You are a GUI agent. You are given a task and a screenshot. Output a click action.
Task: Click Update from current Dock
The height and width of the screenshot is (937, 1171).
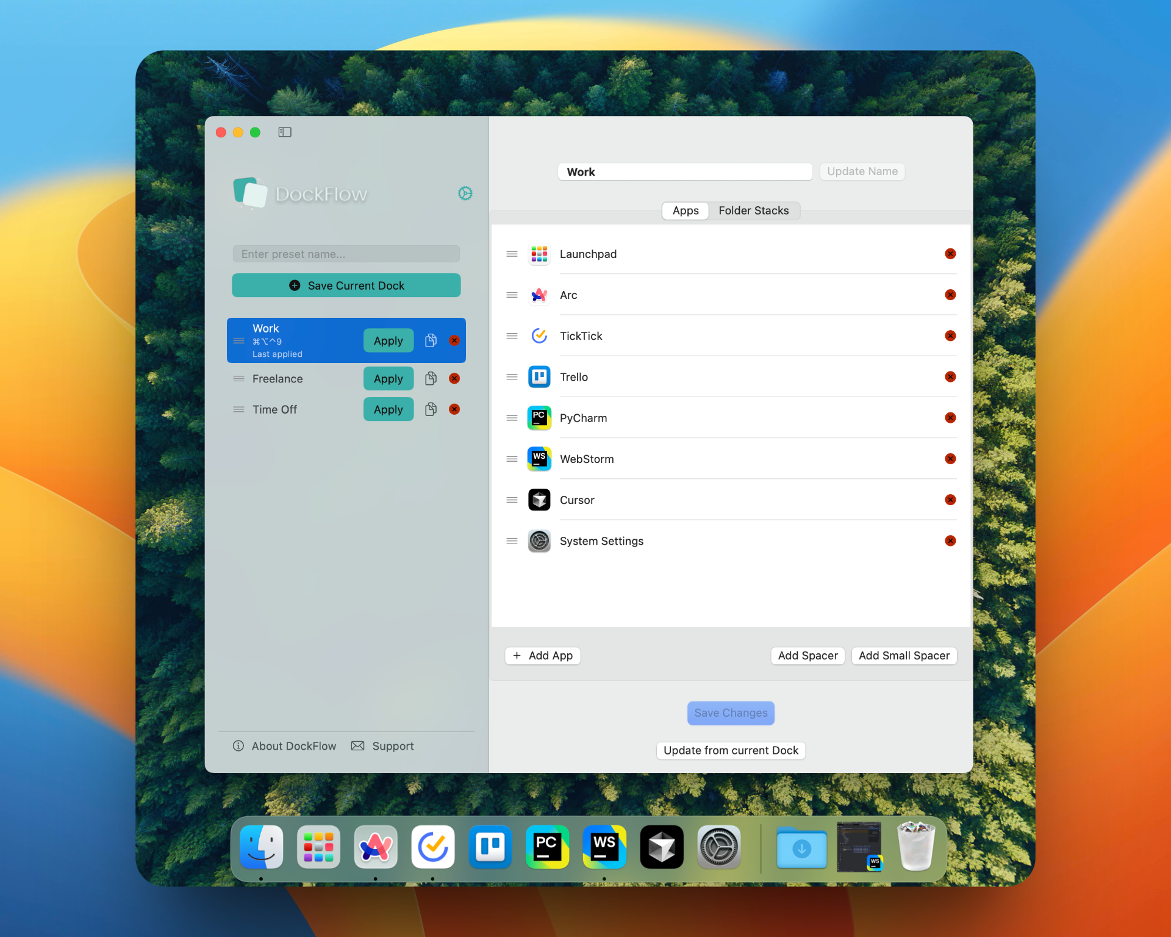(x=731, y=750)
